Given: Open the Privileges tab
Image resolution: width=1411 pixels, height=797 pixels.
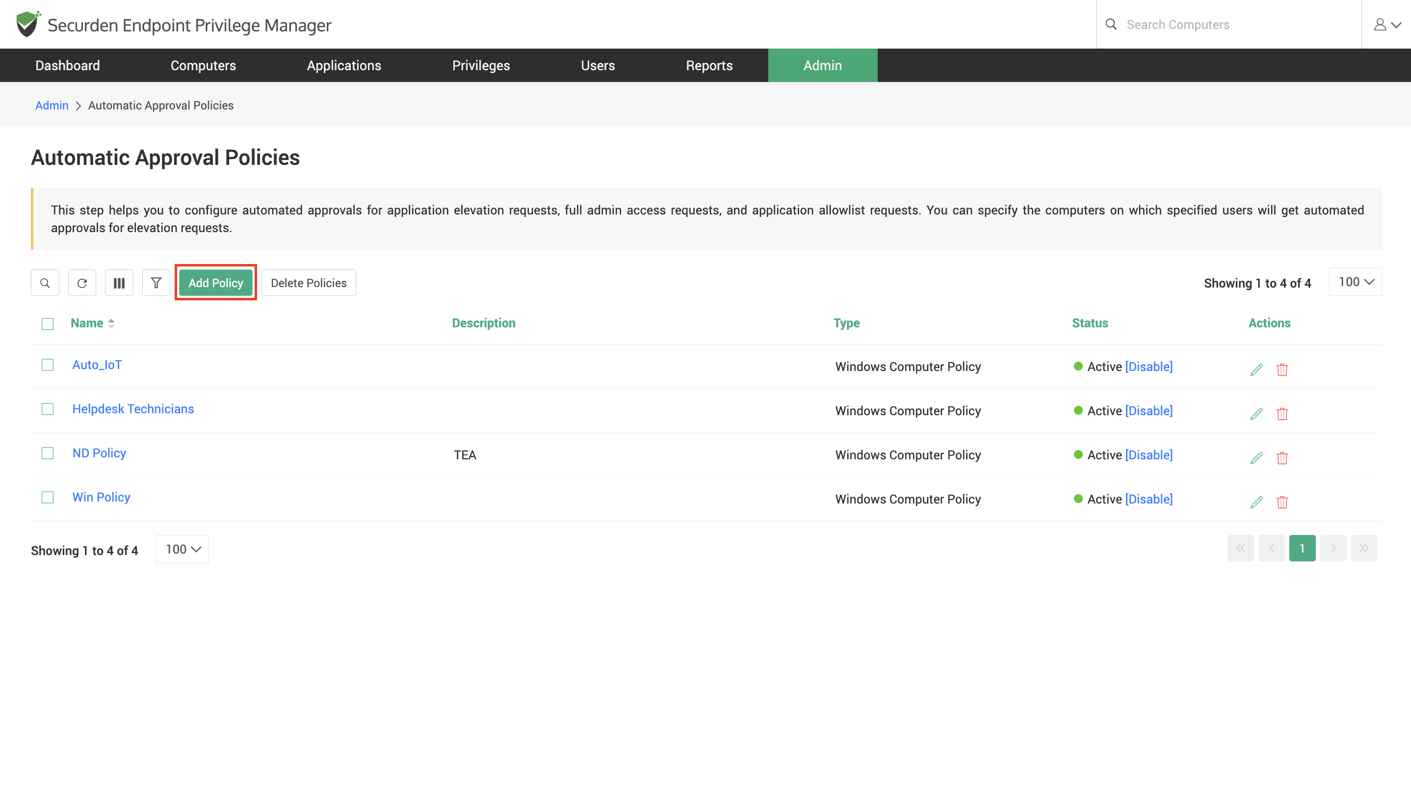Looking at the screenshot, I should point(481,65).
